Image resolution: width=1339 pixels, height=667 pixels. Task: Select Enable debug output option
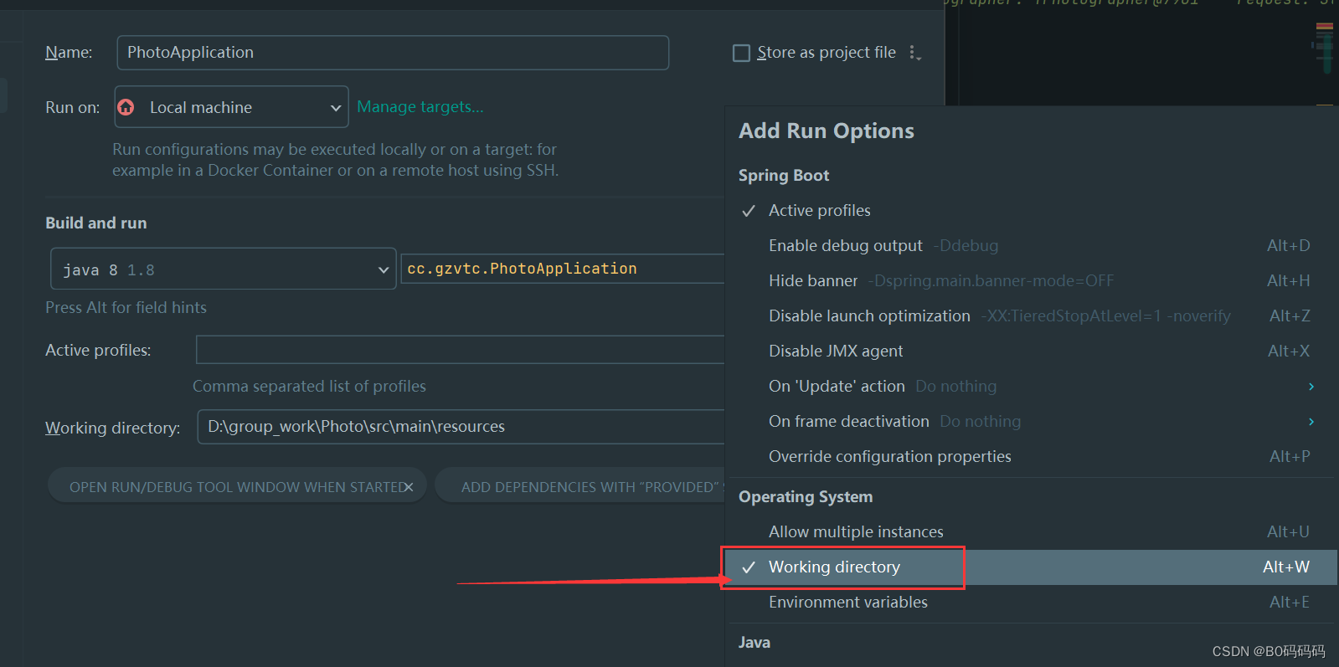1031,246
